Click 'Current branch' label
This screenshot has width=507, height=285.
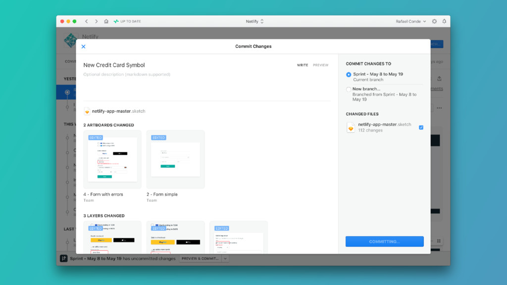pyautogui.click(x=368, y=80)
